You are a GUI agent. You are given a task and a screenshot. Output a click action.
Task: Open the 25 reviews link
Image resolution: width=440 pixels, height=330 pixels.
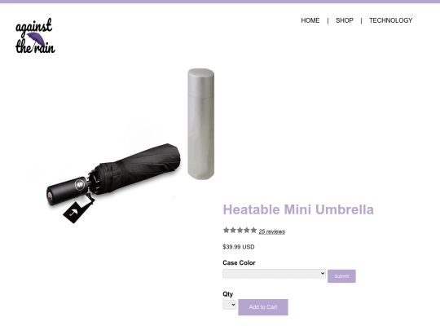pyautogui.click(x=272, y=231)
